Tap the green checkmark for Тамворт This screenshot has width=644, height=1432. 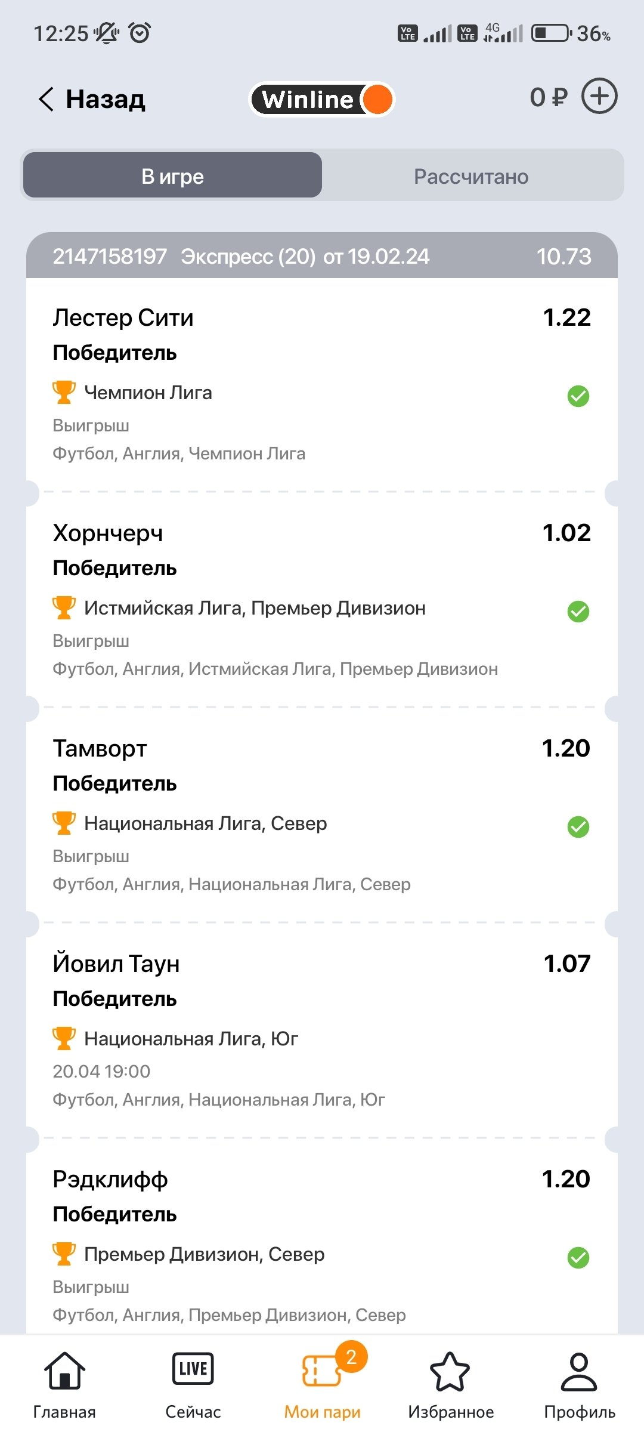click(578, 826)
